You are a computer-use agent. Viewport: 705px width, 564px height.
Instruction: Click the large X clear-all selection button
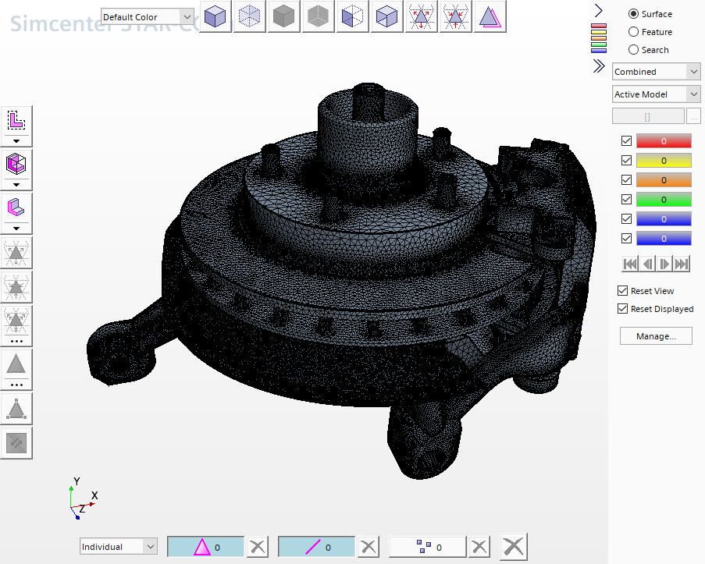[514, 547]
